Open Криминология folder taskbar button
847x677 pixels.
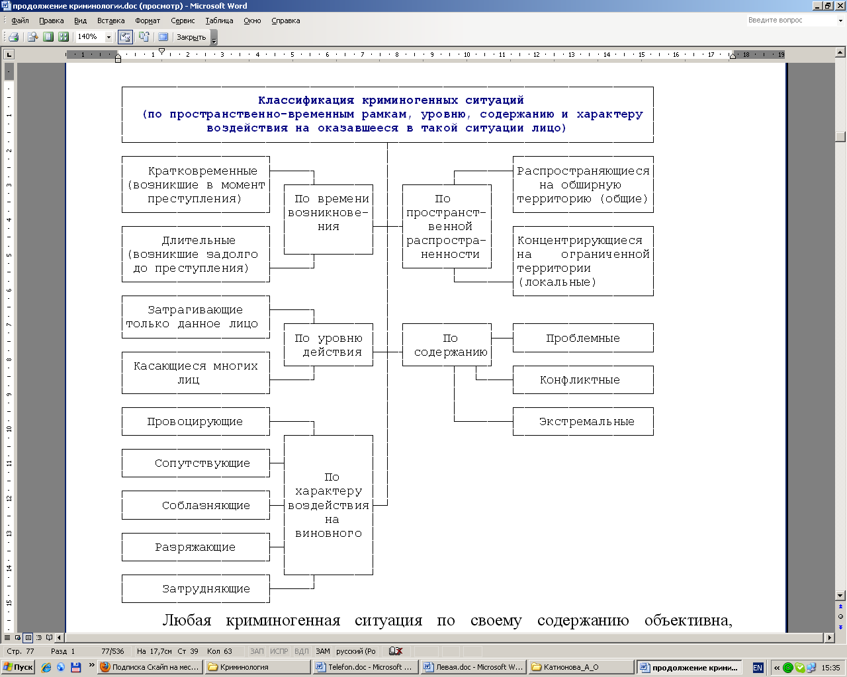[x=258, y=668]
